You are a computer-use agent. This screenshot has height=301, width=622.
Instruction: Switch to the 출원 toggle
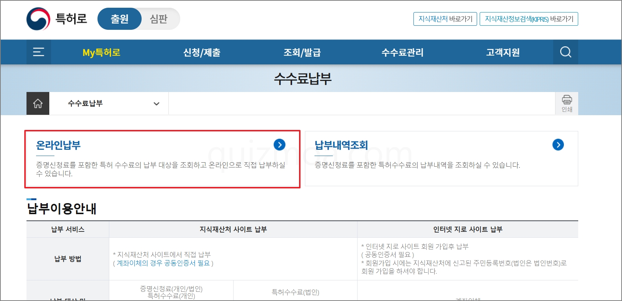coord(120,19)
